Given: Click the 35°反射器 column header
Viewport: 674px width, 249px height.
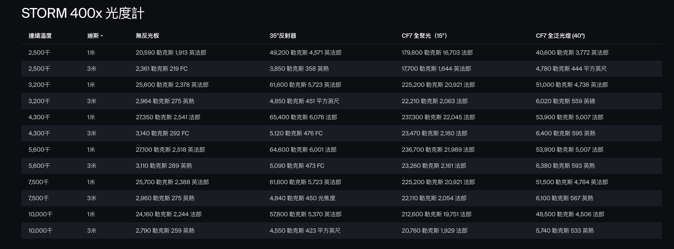Looking at the screenshot, I should [x=283, y=36].
